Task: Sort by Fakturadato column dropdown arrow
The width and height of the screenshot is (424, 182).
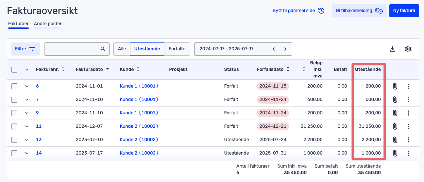Action: (108, 69)
